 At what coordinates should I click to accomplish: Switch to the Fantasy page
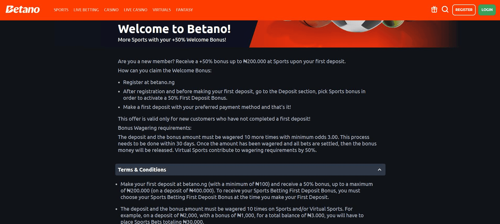tap(184, 10)
